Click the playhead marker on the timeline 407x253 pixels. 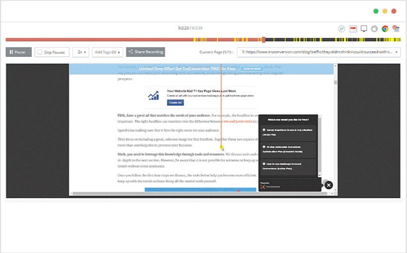pyautogui.click(x=264, y=39)
